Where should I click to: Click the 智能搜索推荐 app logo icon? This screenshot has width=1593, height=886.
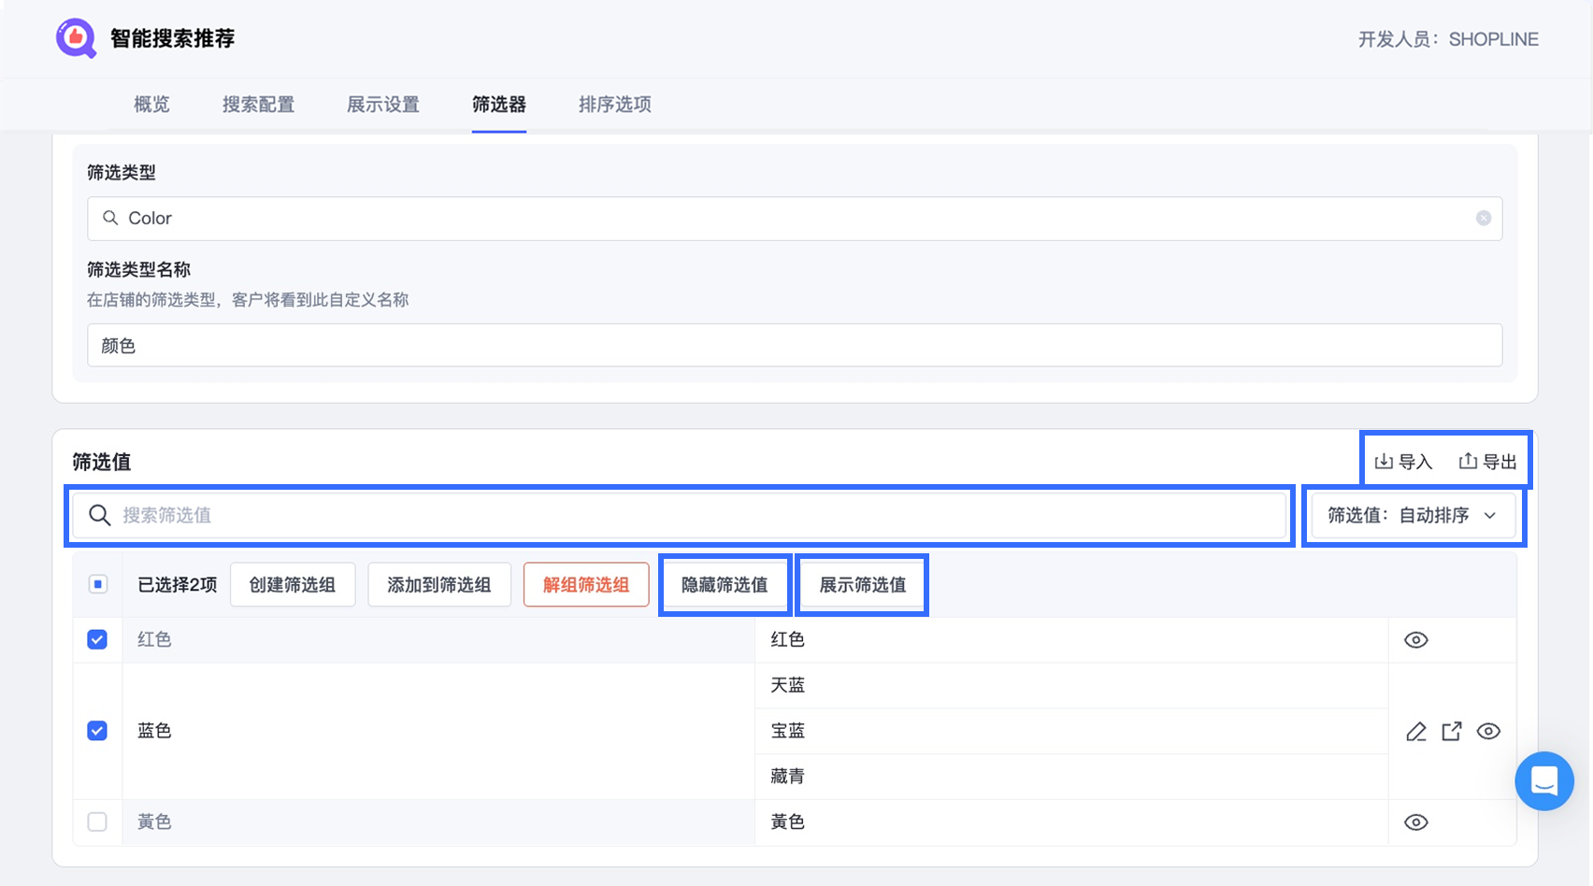click(76, 38)
